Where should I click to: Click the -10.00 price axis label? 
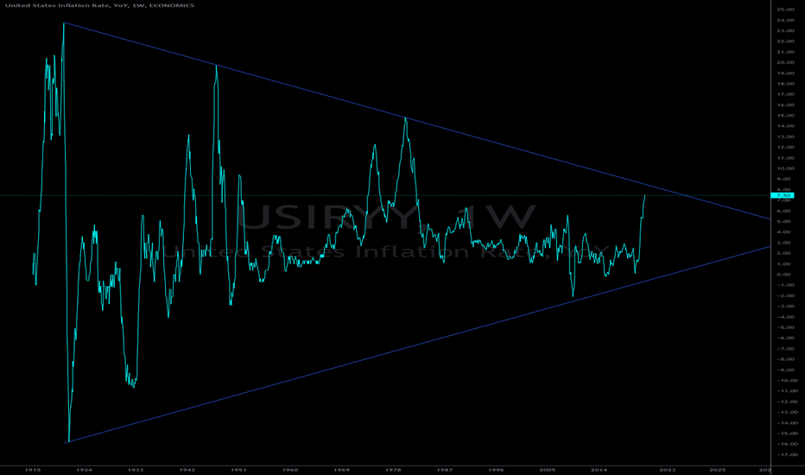click(x=786, y=381)
